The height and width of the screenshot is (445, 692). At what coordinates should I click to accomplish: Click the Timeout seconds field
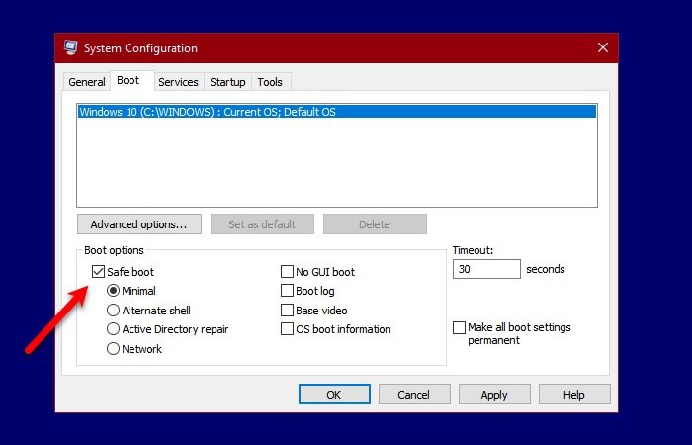(486, 269)
